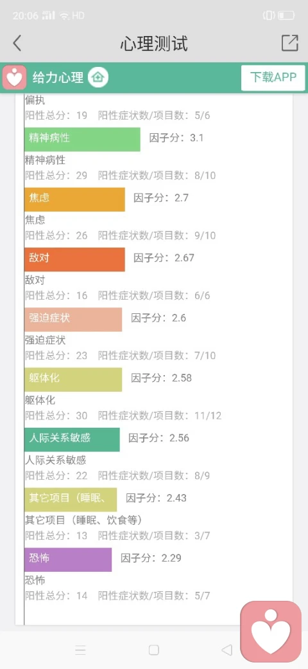The image size is (308, 669).
Task: Tap the 因子分：3.1 score text
Action: tap(176, 138)
